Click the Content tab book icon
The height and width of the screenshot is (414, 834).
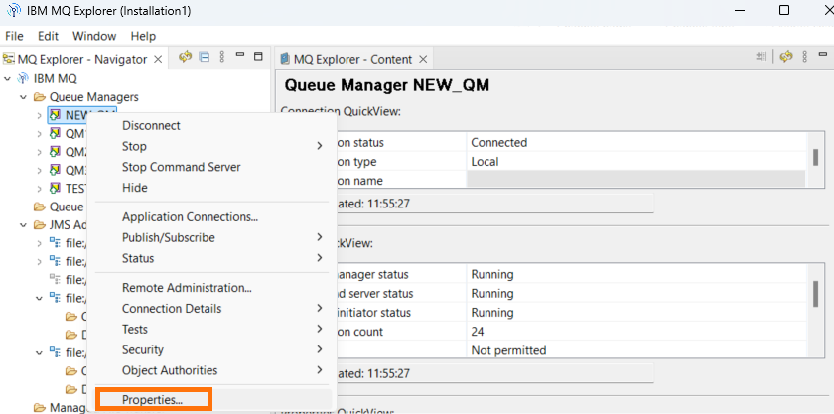click(285, 59)
